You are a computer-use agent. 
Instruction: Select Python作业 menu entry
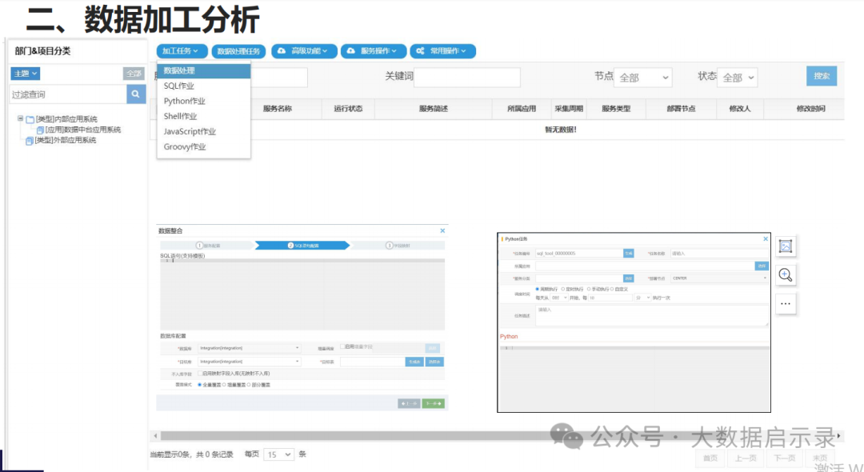point(203,101)
